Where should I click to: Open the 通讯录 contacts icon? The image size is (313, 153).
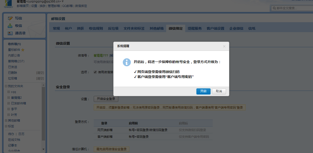point(11,33)
